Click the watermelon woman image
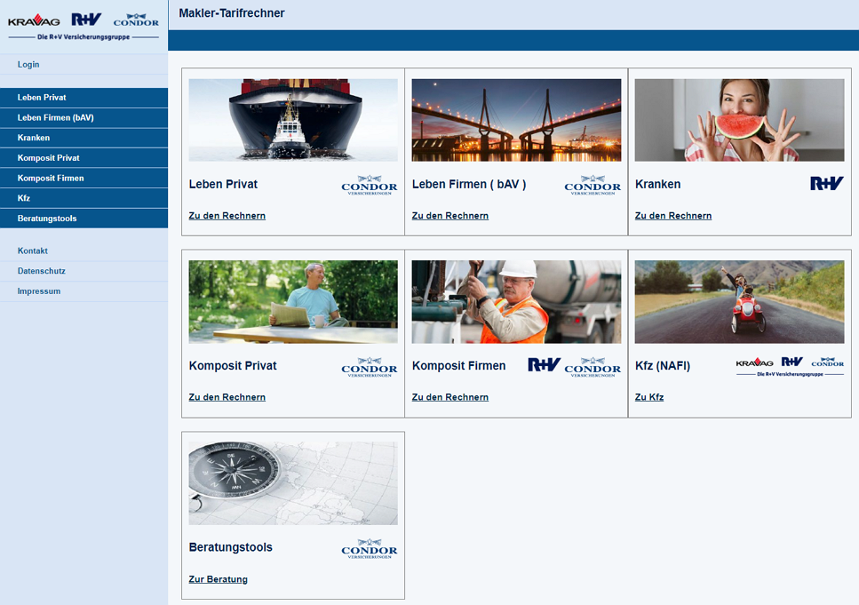Viewport: 859px width, 605px height. pos(739,120)
